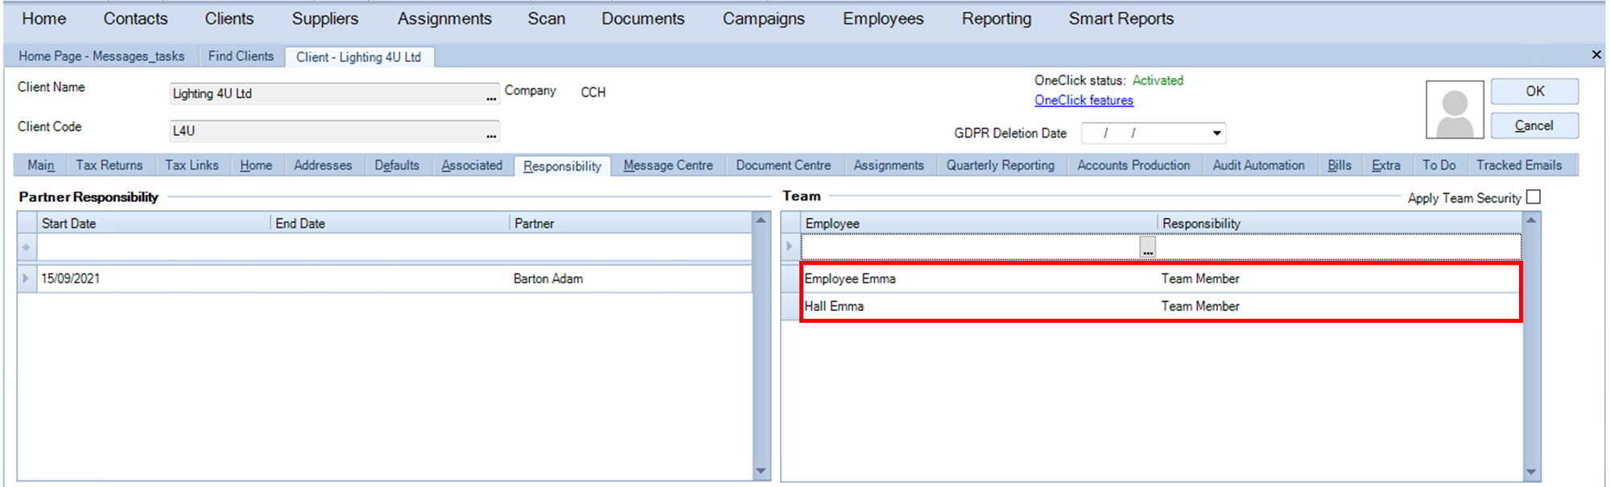The width and height of the screenshot is (1610, 487).
Task: Open the OneClick features link
Action: click(1084, 100)
